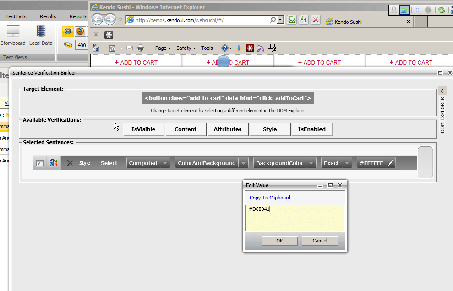Viewport: 453px width, 291px height.
Task: Click the browser address bar URL
Action: click(179, 20)
